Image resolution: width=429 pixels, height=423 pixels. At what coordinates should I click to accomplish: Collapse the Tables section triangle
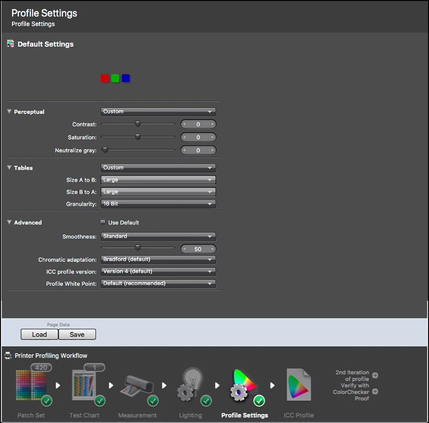pos(9,168)
